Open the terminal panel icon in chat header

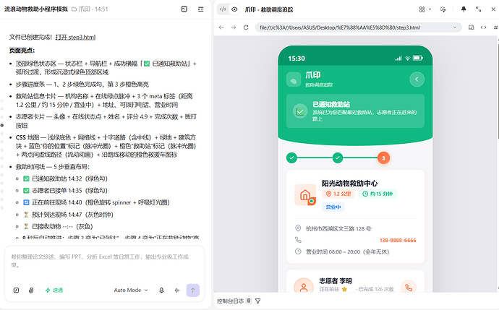184,9
